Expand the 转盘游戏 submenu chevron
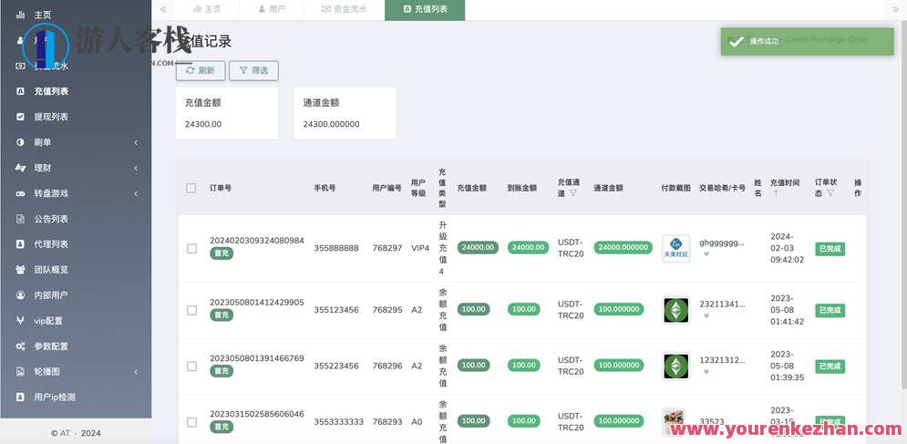Image resolution: width=907 pixels, height=444 pixels. tap(136, 193)
